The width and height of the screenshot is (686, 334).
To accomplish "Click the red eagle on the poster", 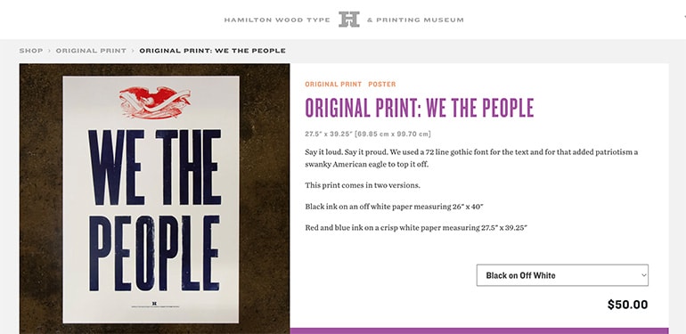I will 154,102.
